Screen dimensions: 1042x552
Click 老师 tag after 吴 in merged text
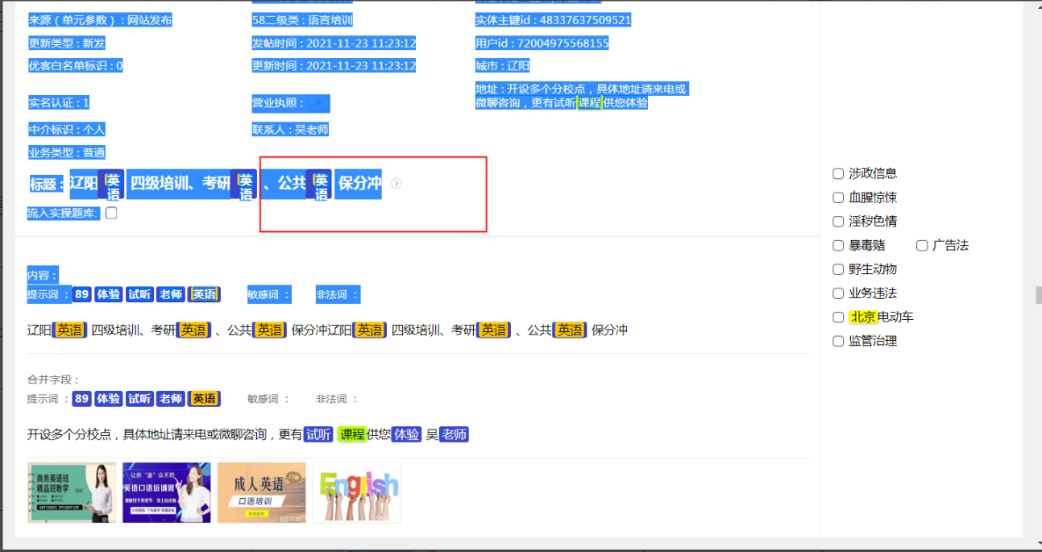coord(454,435)
